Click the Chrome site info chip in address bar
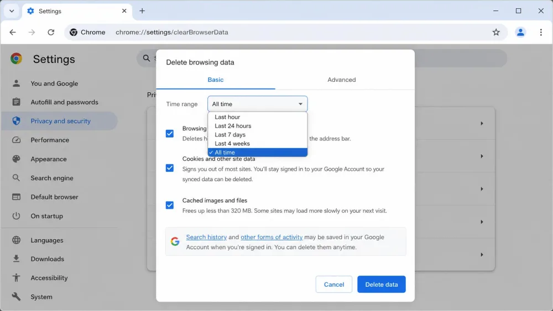 [x=87, y=33]
